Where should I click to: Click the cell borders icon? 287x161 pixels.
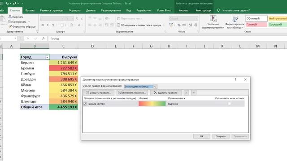[x=62, y=25]
